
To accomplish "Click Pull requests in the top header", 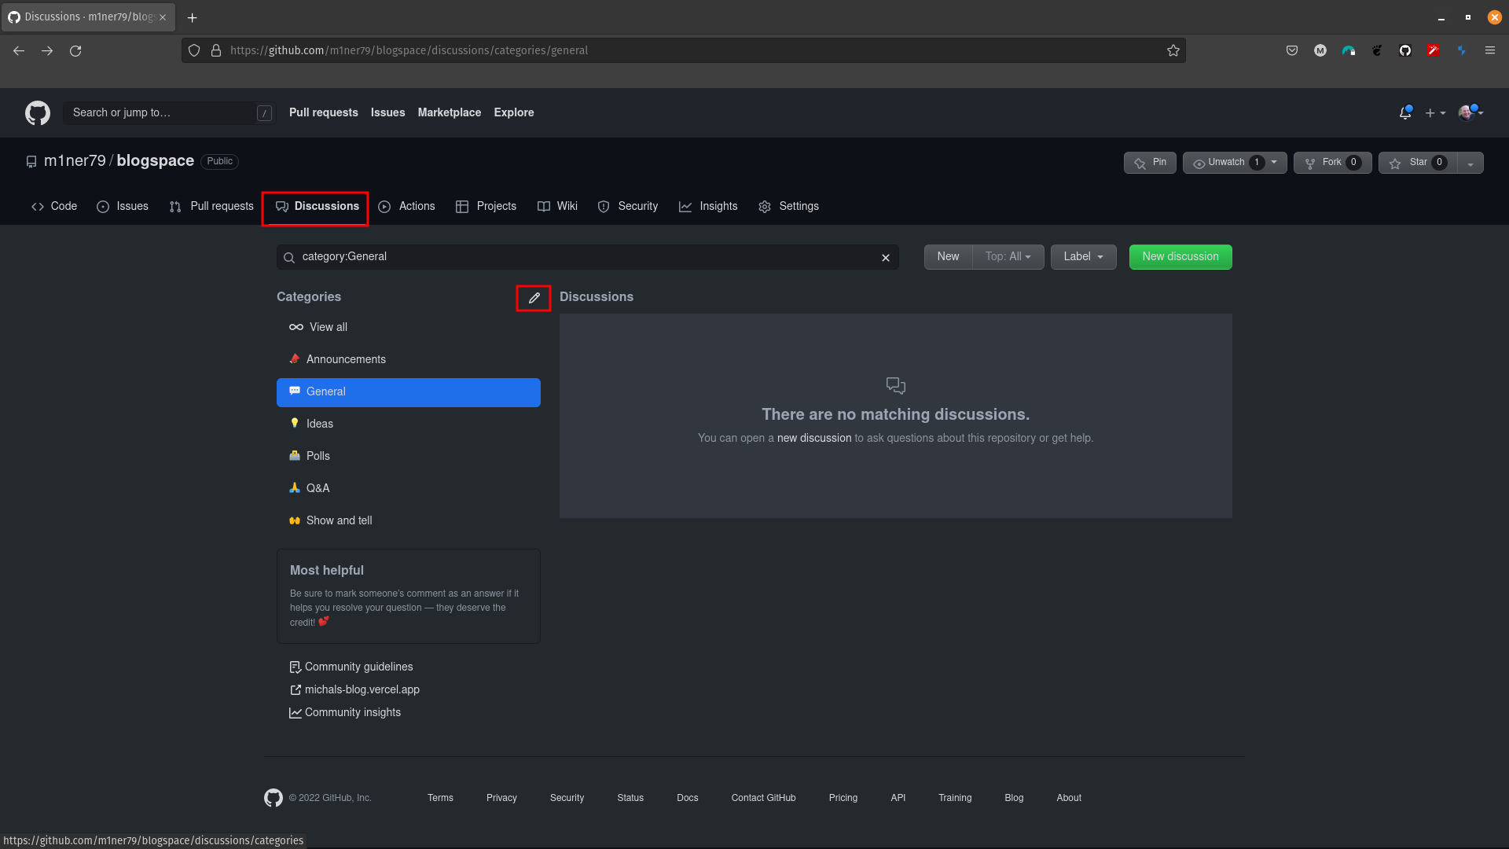I will tap(323, 113).
